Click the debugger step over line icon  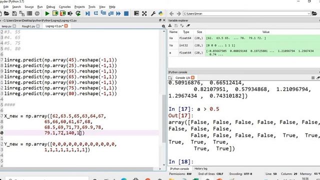[95, 13]
